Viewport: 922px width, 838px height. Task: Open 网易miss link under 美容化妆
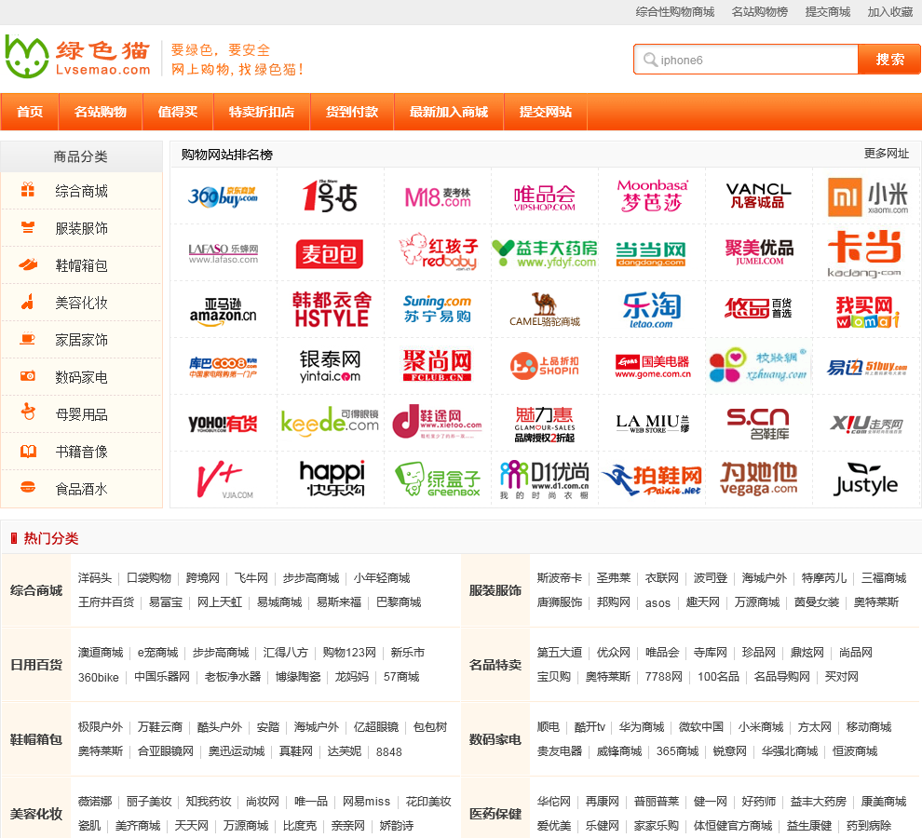pos(366,802)
